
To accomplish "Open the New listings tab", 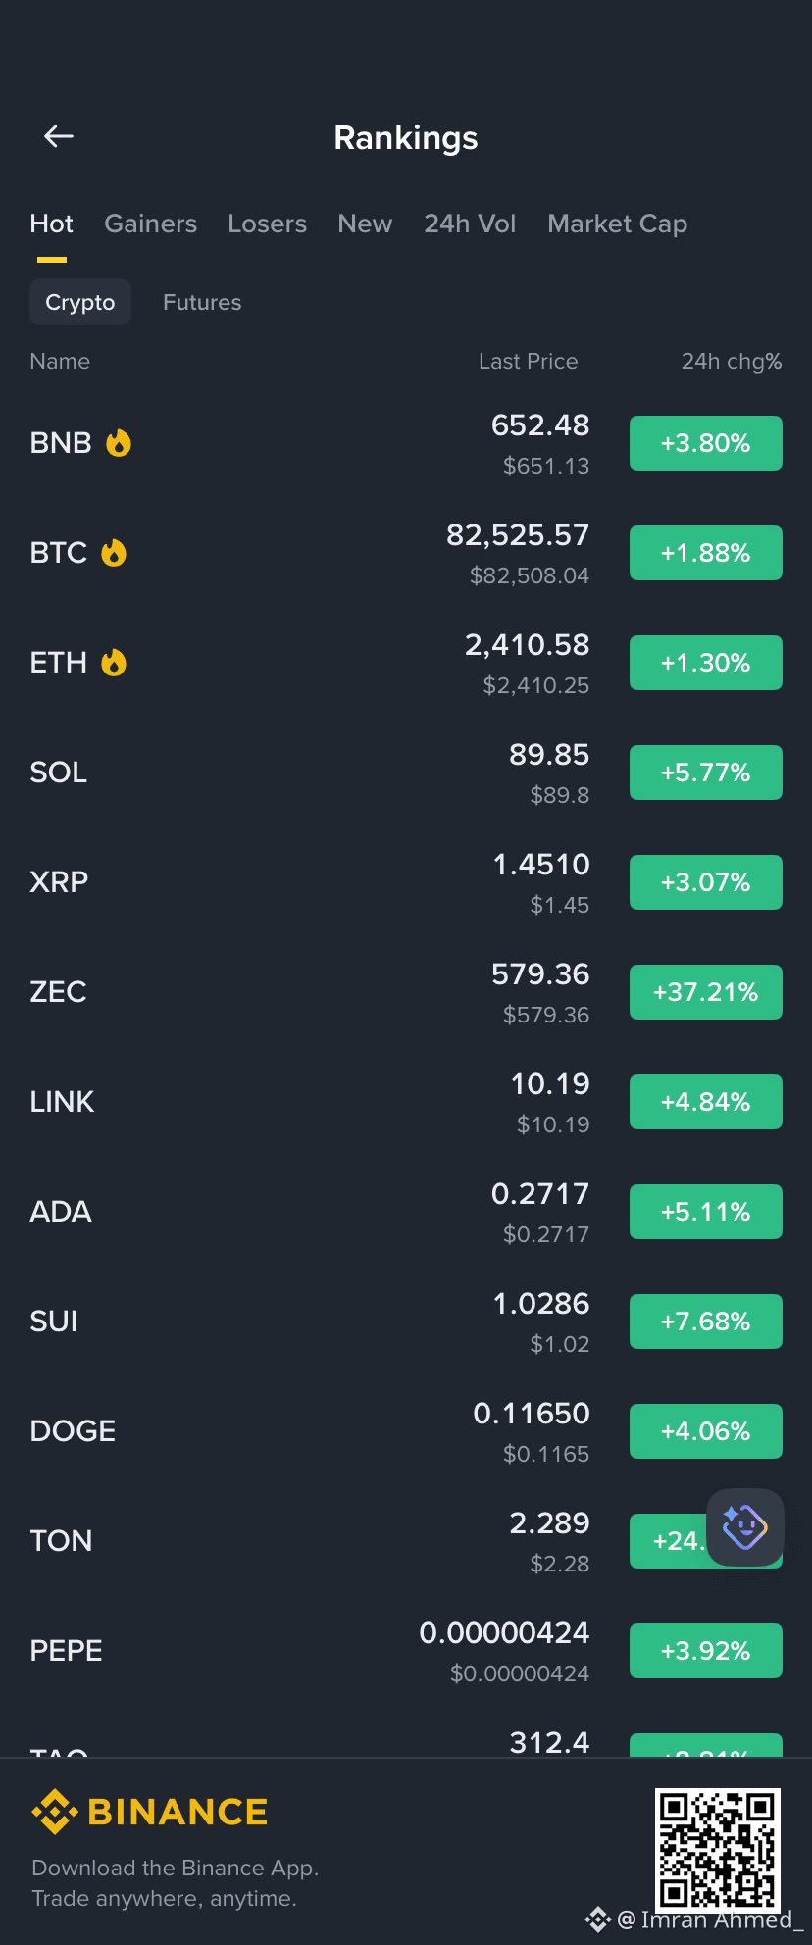I will [365, 224].
